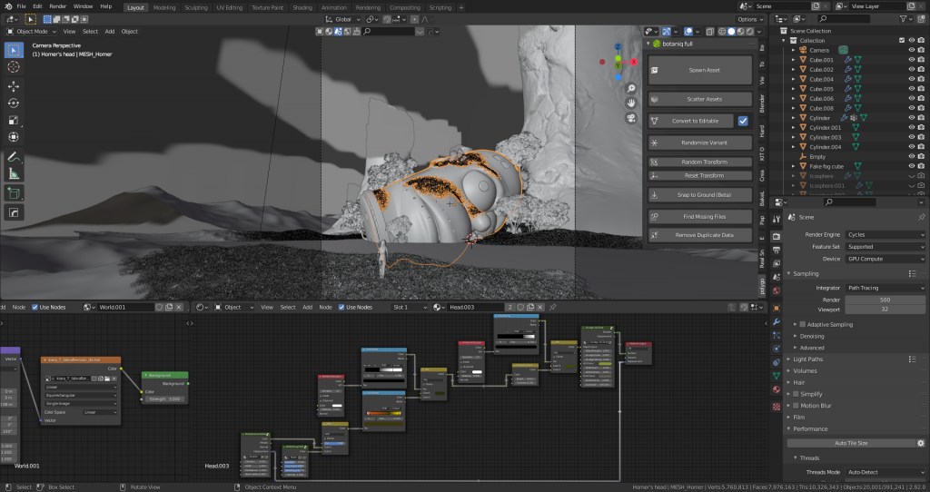Switch to the Sculpting workspace tab

(196, 7)
